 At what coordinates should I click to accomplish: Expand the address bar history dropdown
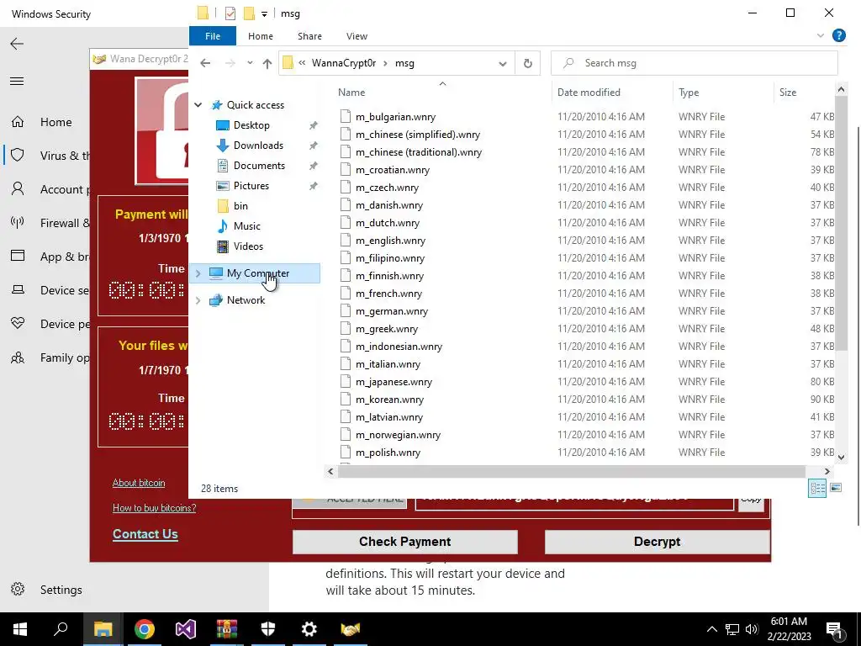click(x=503, y=64)
